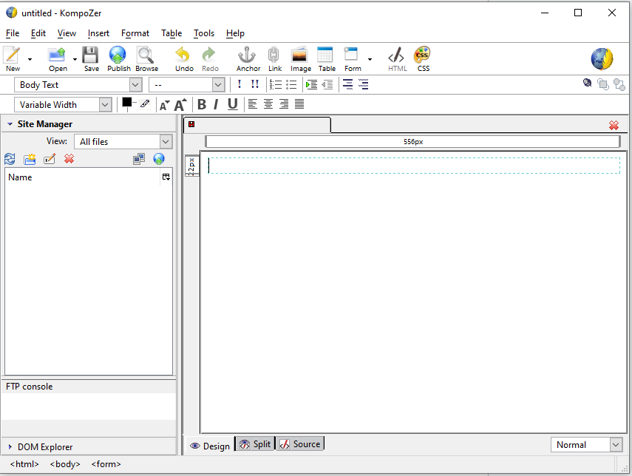Apply bulleted list formatting
Viewport: 632px width, 476px height.
[291, 85]
